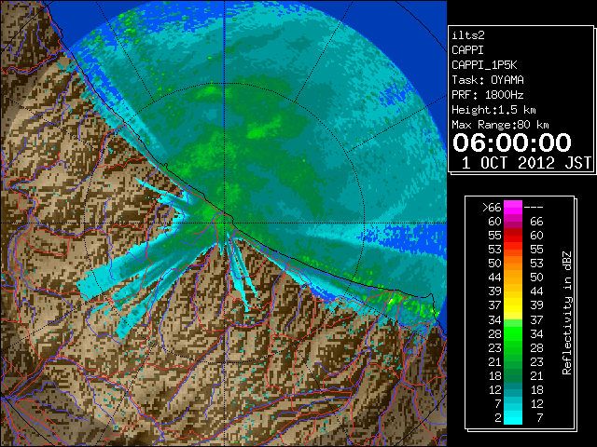The image size is (597, 447).
Task: Click the cyan 2–7 dBZ legend swatch
Action: click(x=513, y=417)
